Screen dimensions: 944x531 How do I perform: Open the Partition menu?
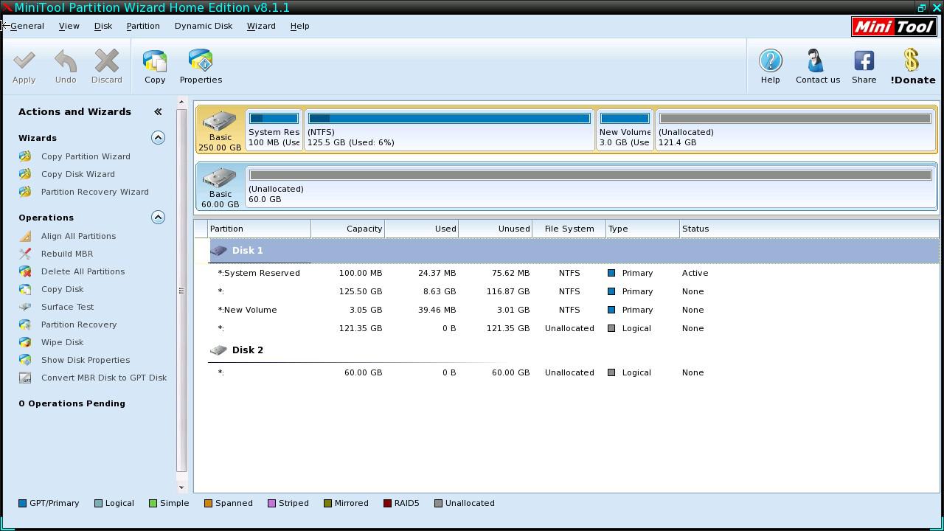pos(143,26)
